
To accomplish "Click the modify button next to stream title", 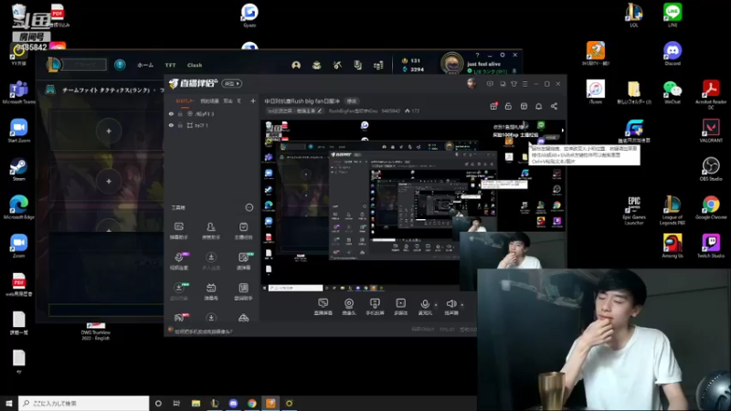I will (352, 100).
